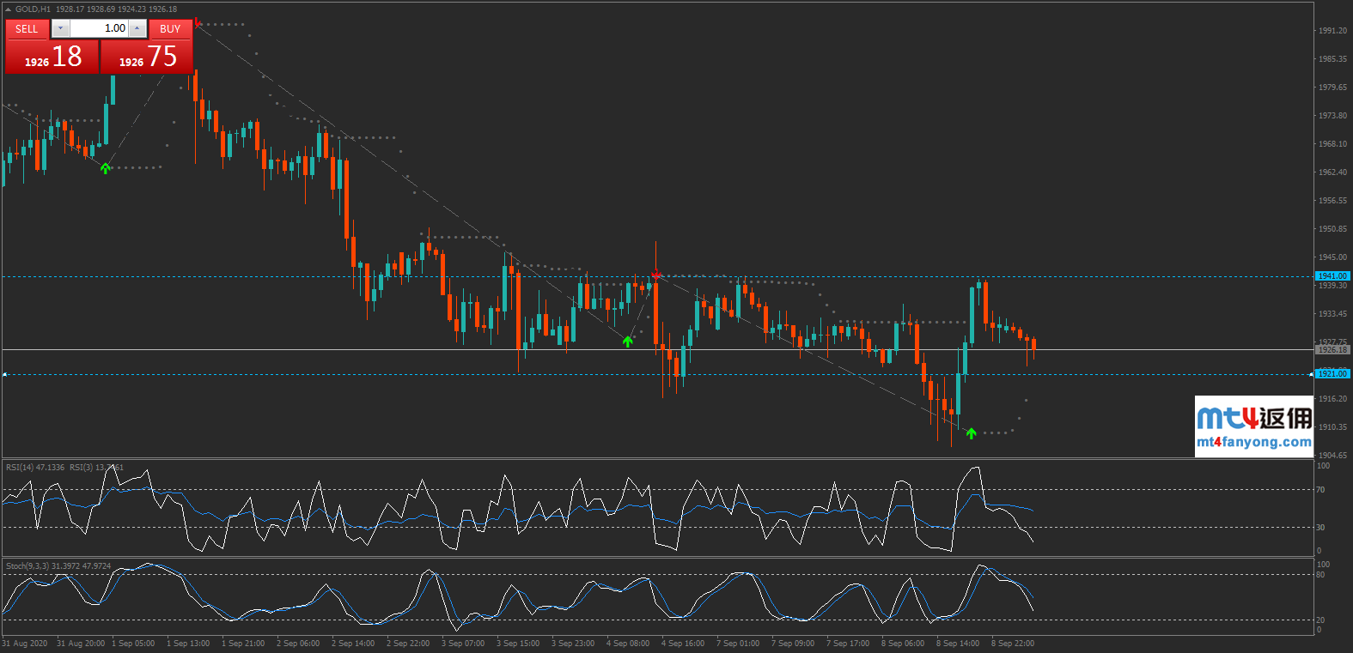
Task: Click the green up arrow near 1 Sep 05:00
Action: (105, 168)
